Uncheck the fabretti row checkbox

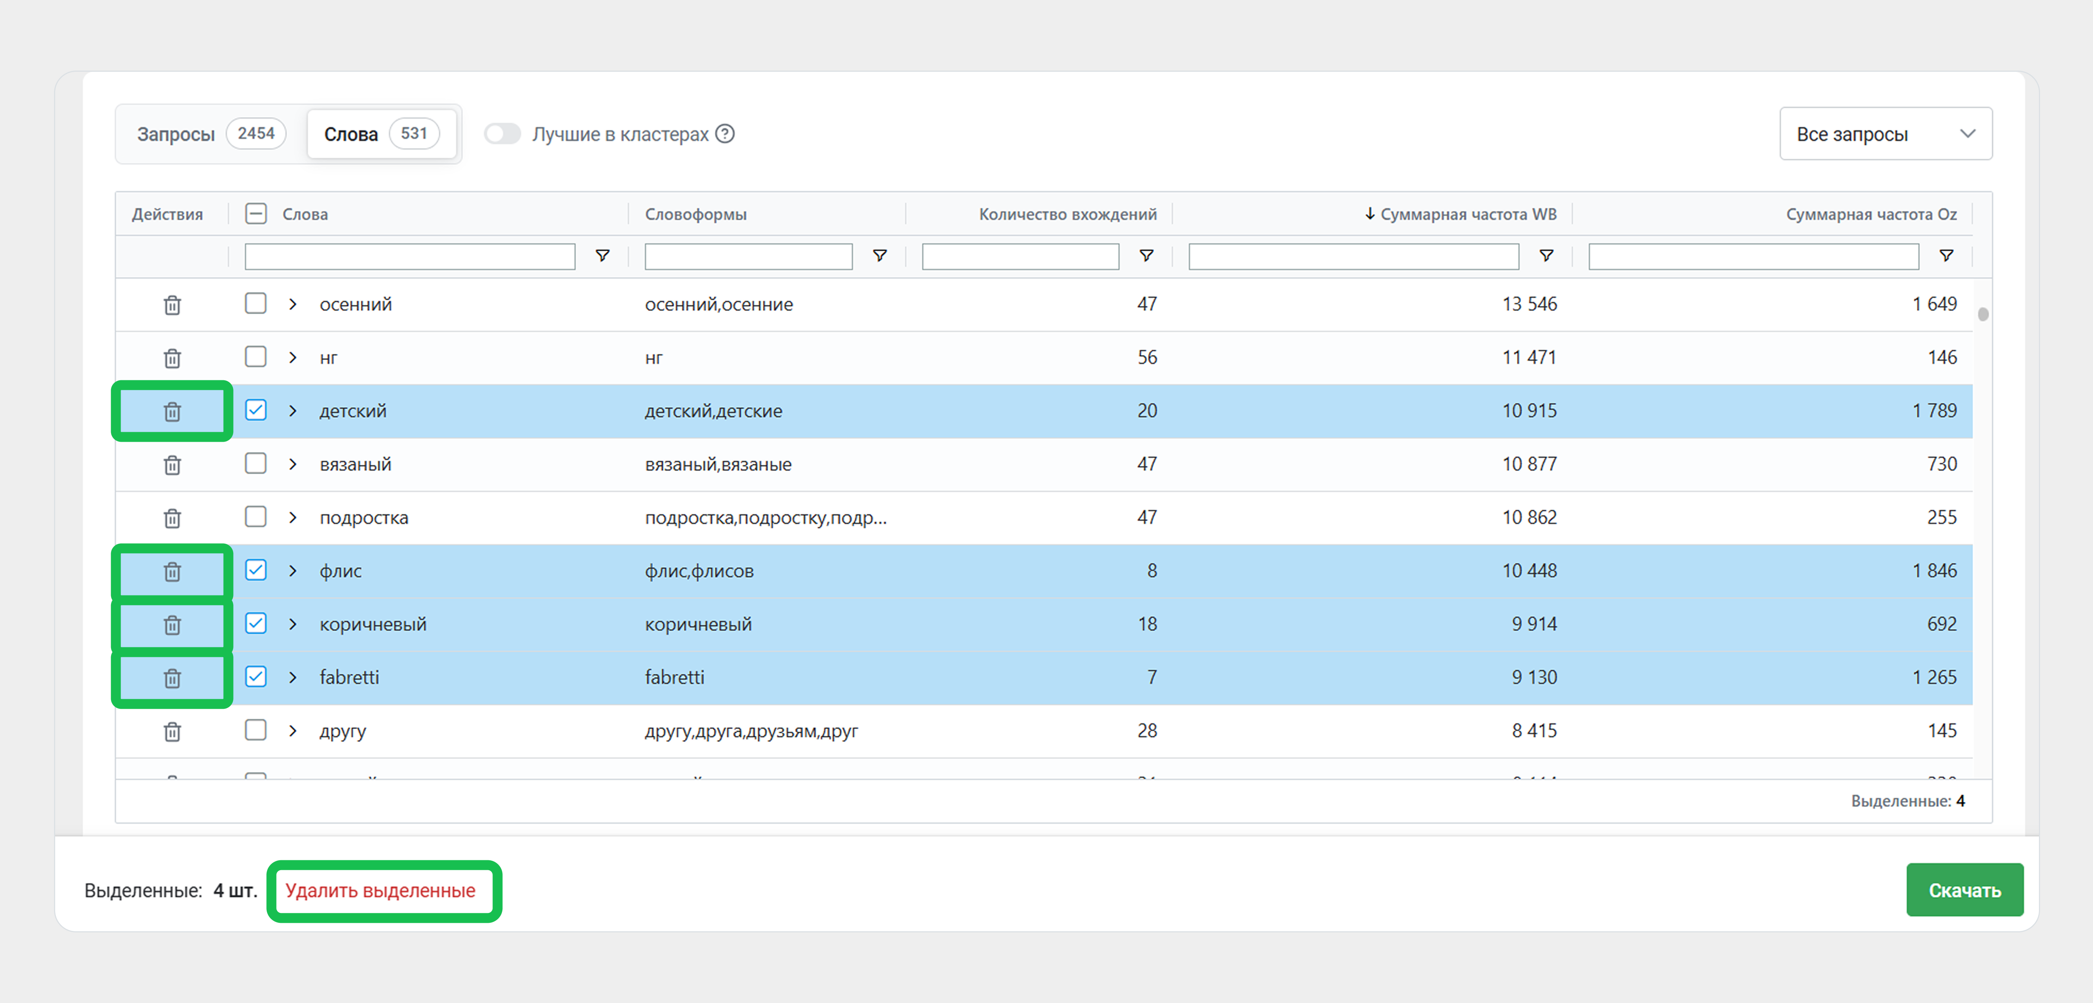click(x=256, y=676)
